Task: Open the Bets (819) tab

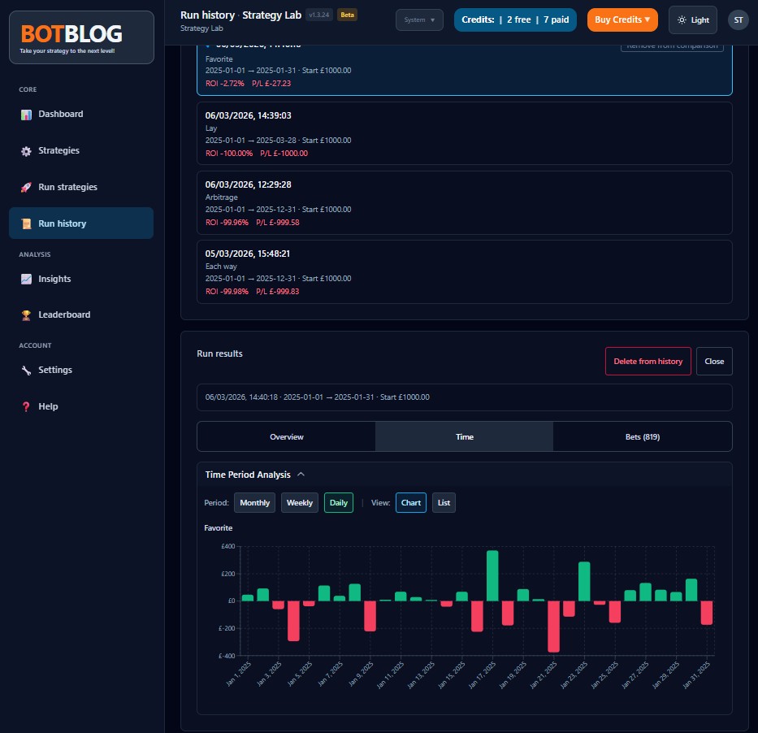Action: tap(642, 436)
